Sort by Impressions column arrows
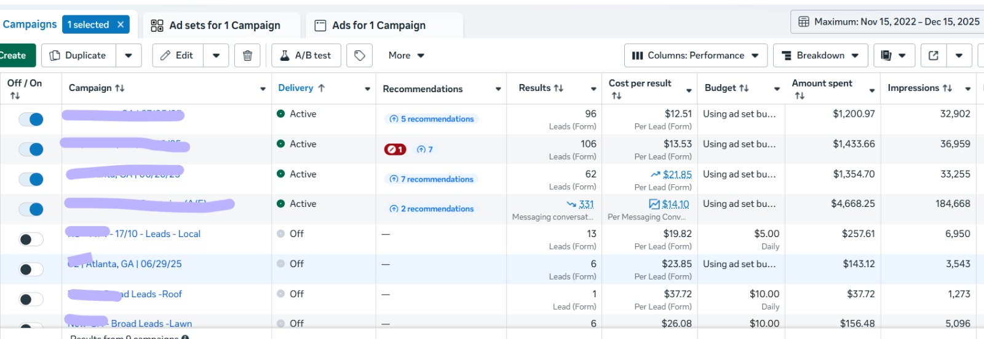Screen dimensions: 984x339 click(947, 88)
